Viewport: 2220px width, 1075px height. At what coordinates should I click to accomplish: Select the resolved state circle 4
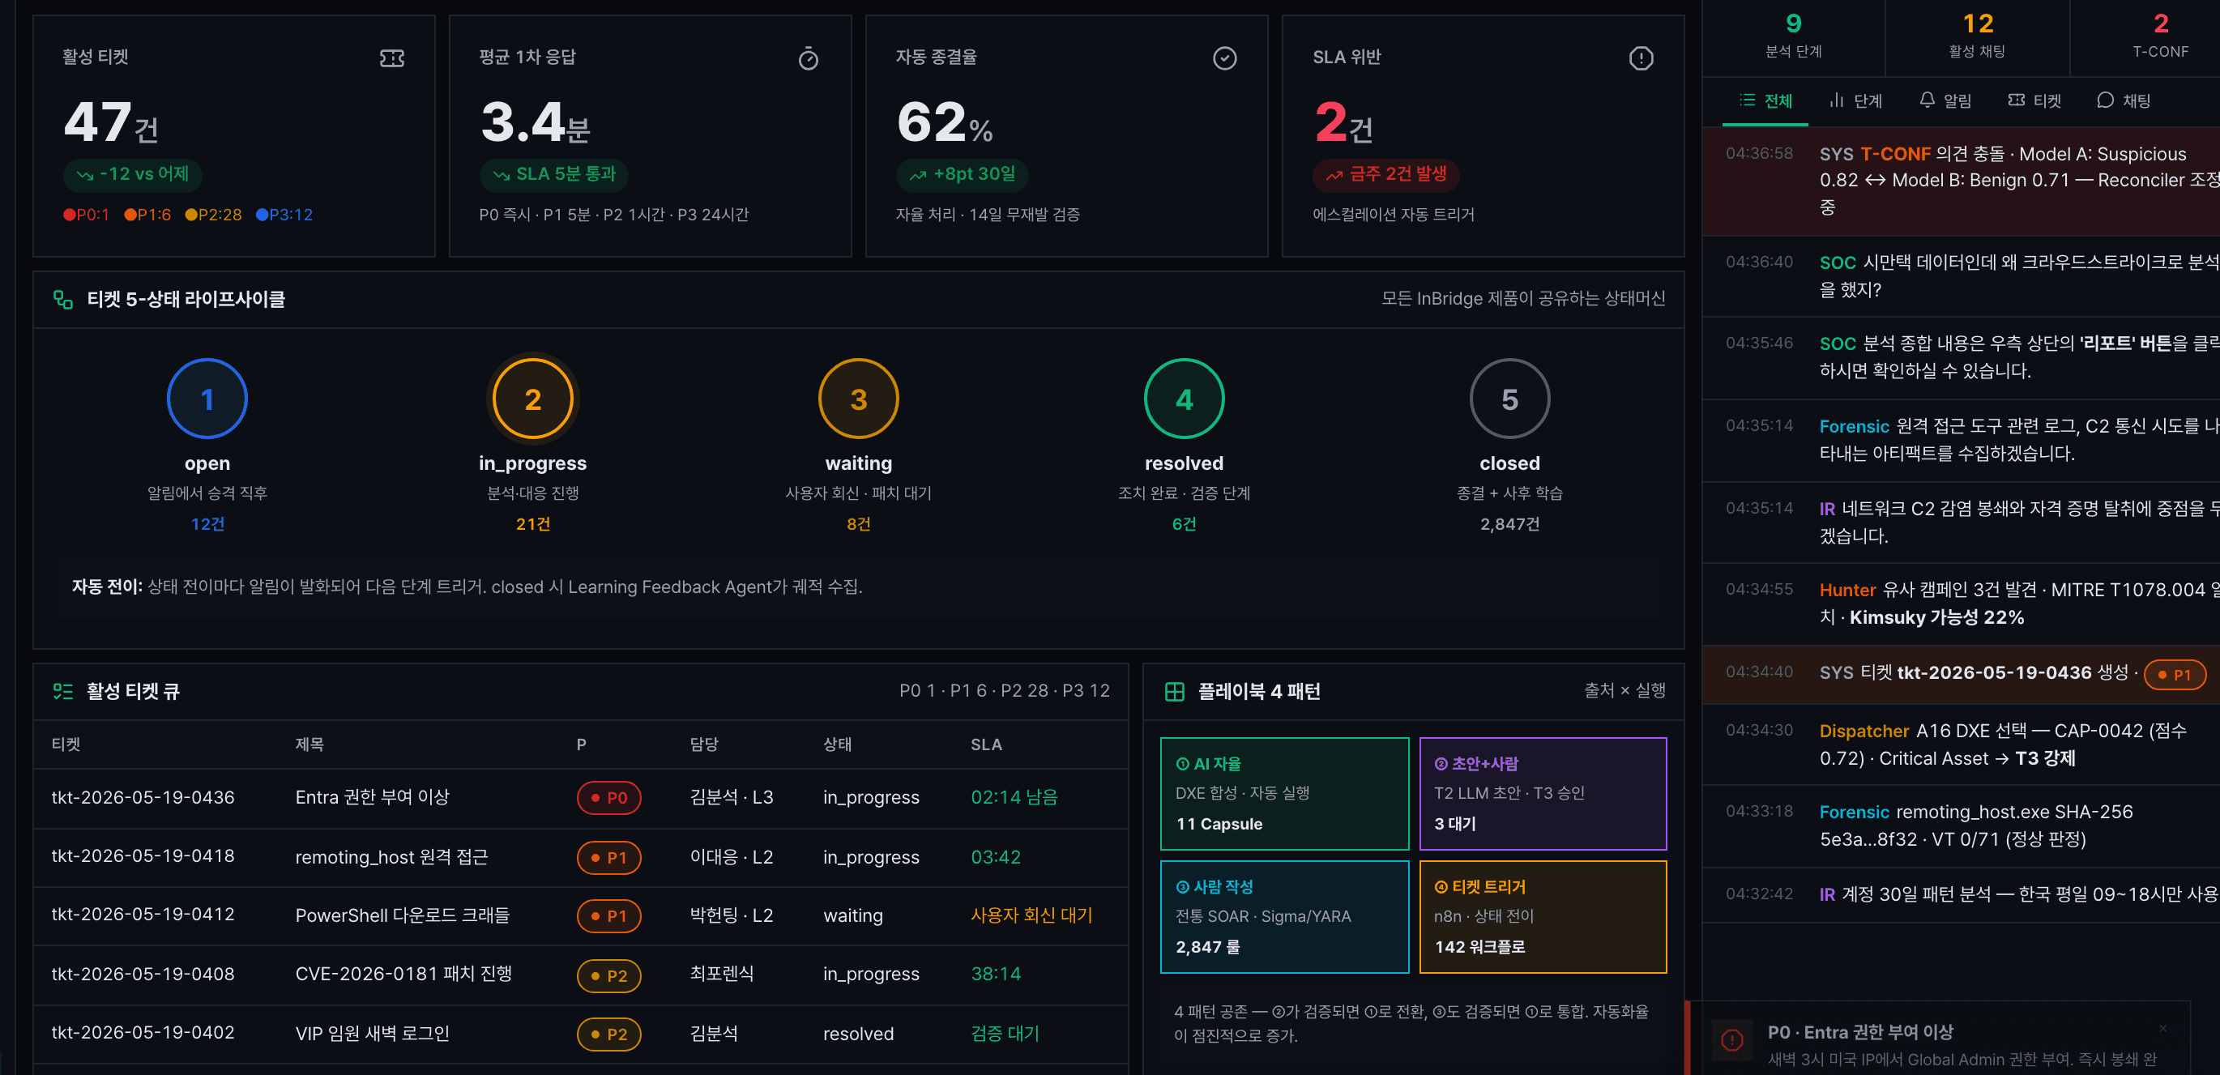pos(1184,399)
